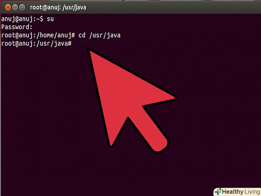Screen dimensions: 261x196
Task: Click the '/usr/java' path in the title bar
Action: [74, 8]
